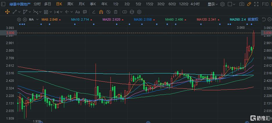The image size is (272, 123).
Task: Toggle the left sidebar panel icon
Action: tap(4, 4)
